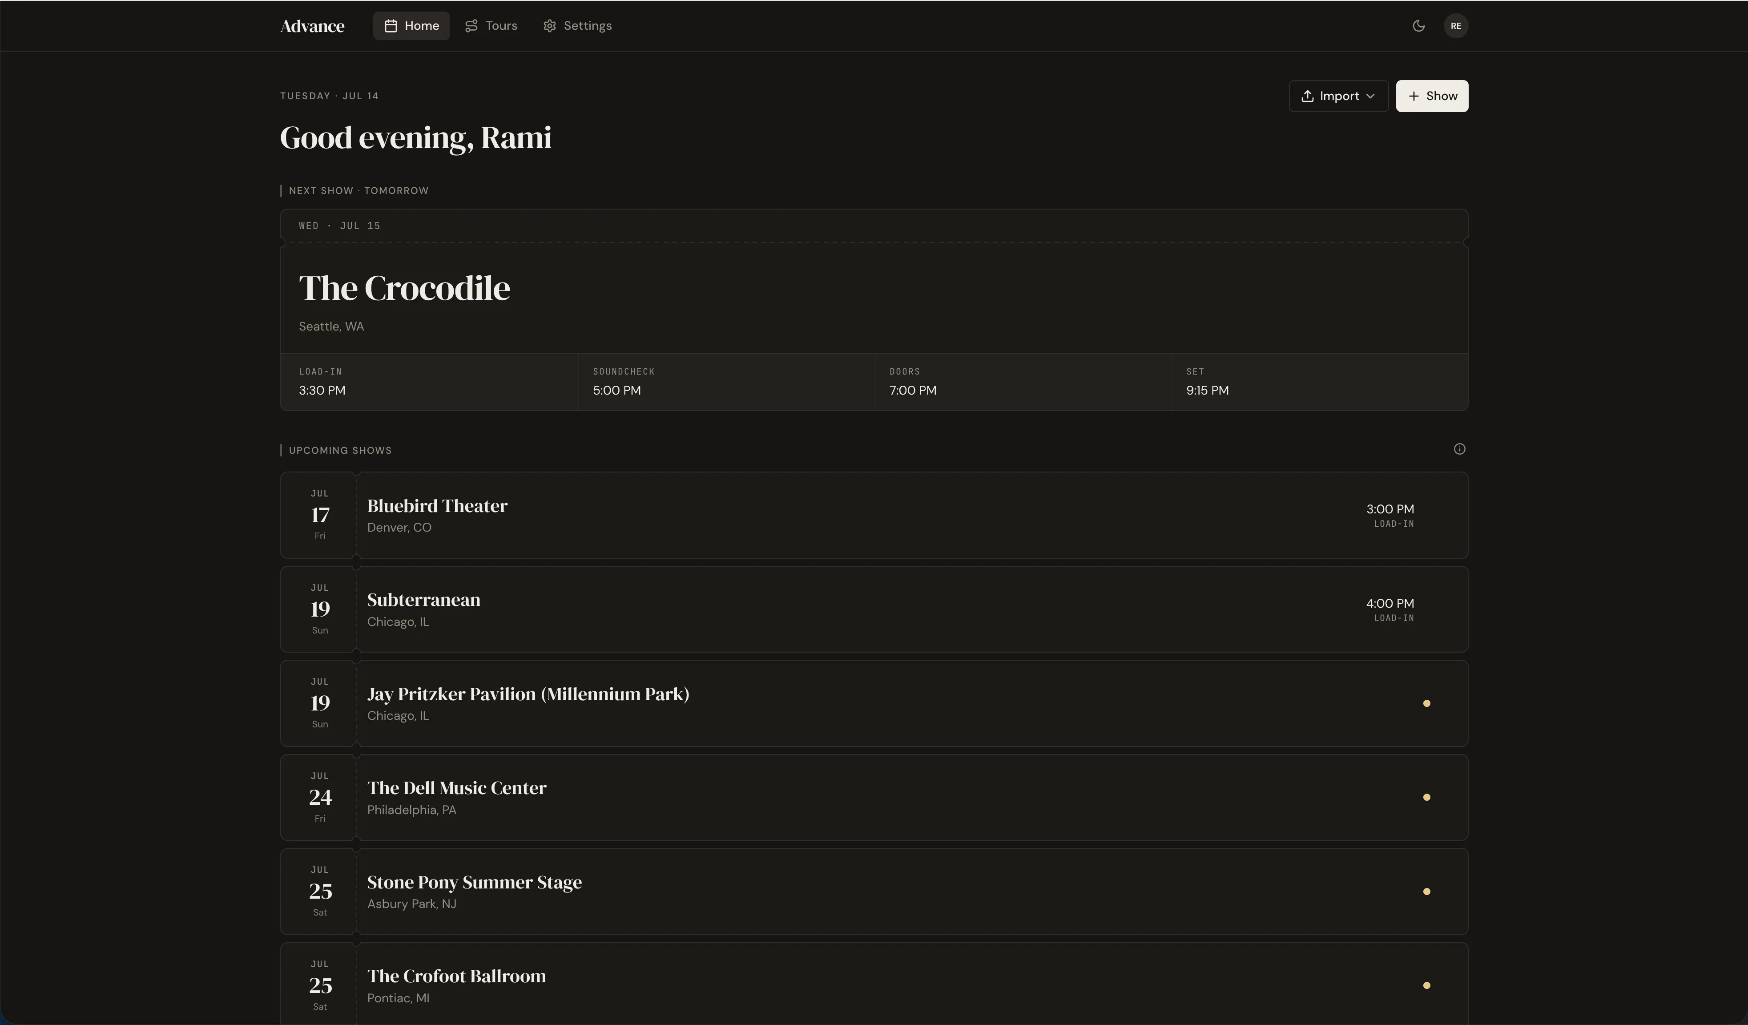Open the Settings tab
Screen dimensions: 1748x1025
tap(577, 26)
